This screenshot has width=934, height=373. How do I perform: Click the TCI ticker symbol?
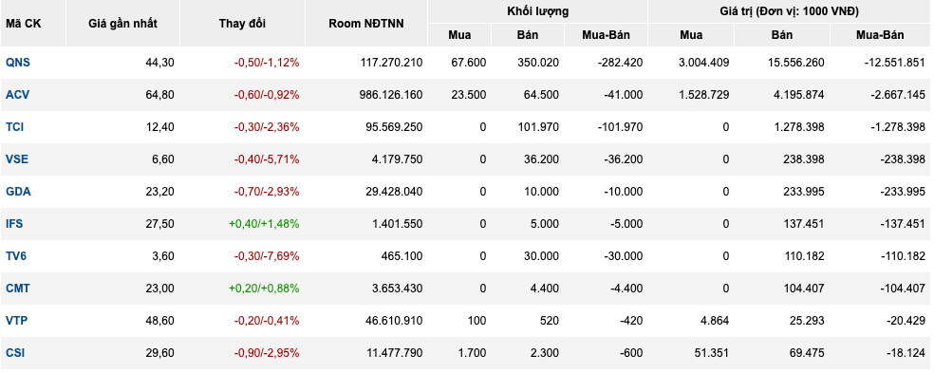(x=15, y=127)
